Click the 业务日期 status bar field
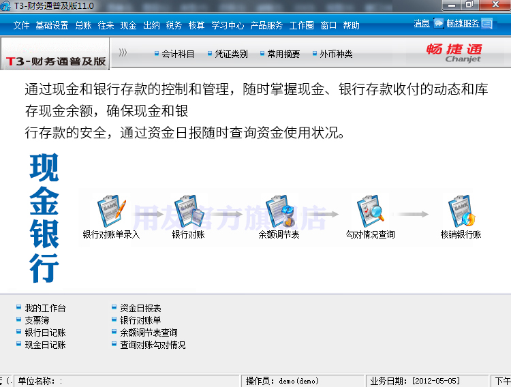Image resolution: width=511 pixels, height=387 pixels. (427, 381)
